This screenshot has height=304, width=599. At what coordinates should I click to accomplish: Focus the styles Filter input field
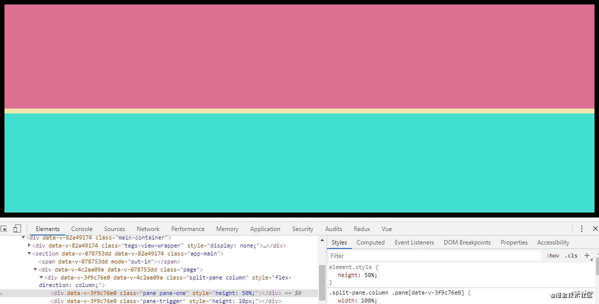[434, 256]
